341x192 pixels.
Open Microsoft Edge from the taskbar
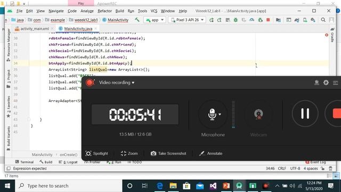point(160,186)
